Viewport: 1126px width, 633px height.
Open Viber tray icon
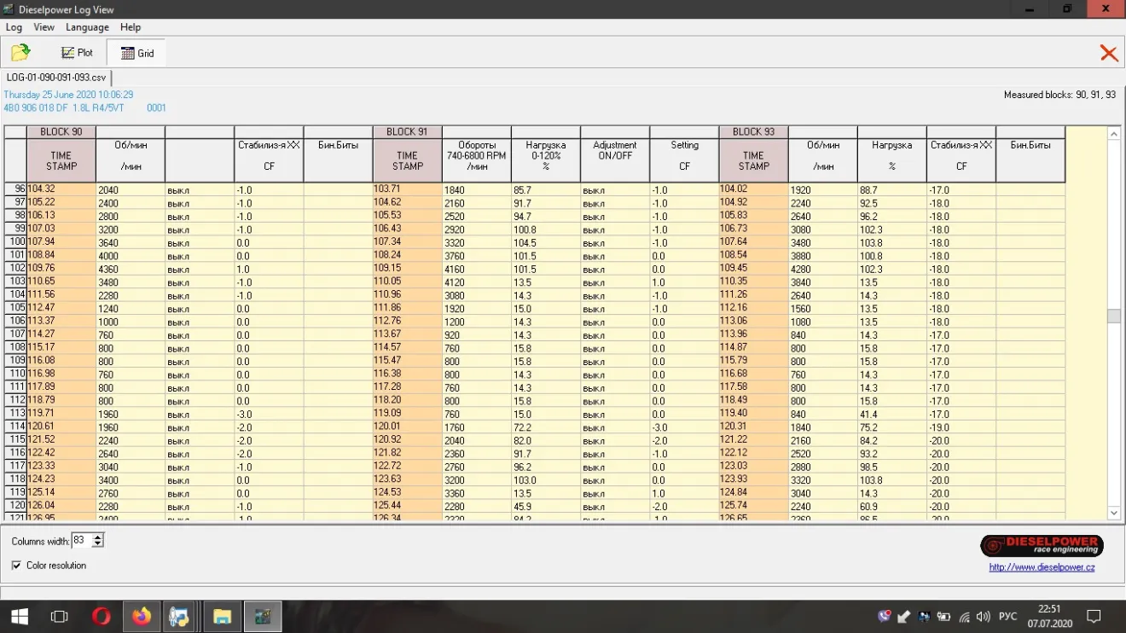coord(885,616)
